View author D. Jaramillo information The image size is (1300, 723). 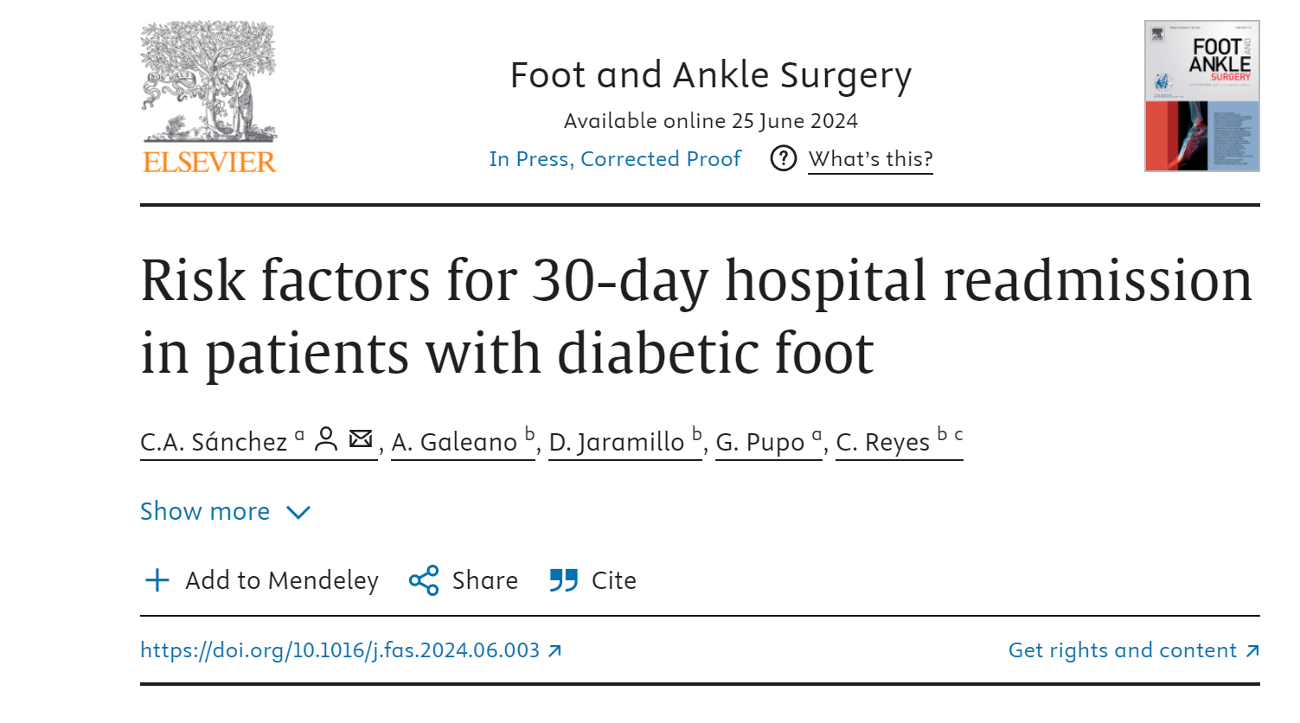pyautogui.click(x=617, y=442)
